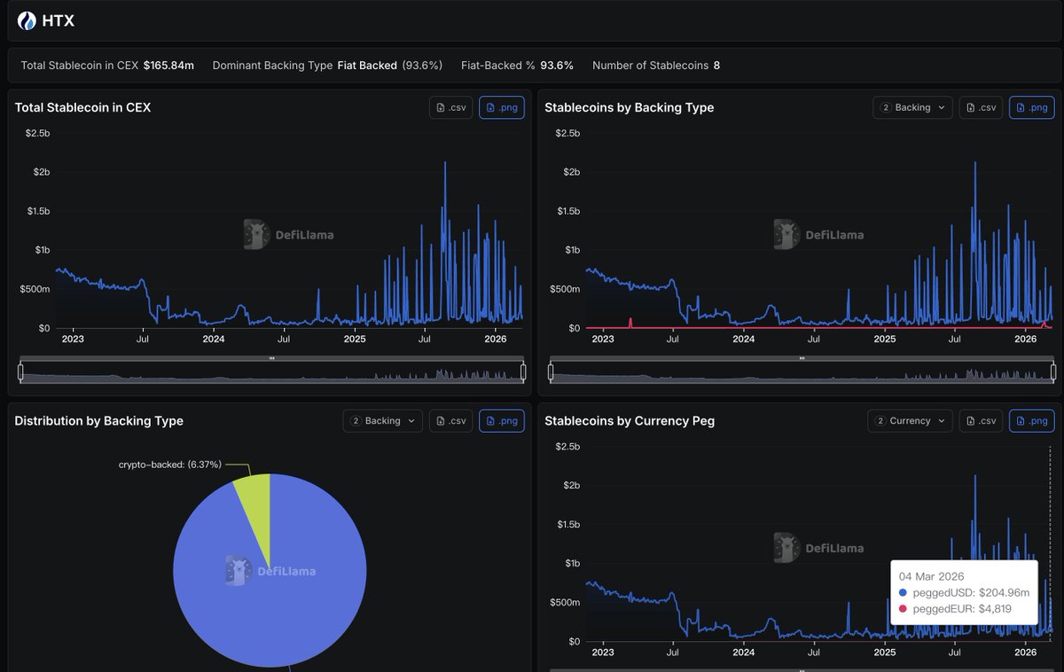Open Backing dropdown in Stablecoins by Backing Type

[912, 107]
